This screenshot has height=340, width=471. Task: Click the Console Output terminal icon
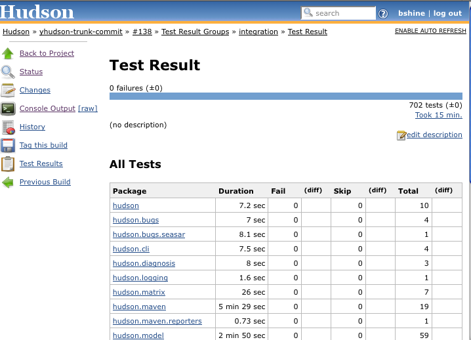[x=8, y=108]
